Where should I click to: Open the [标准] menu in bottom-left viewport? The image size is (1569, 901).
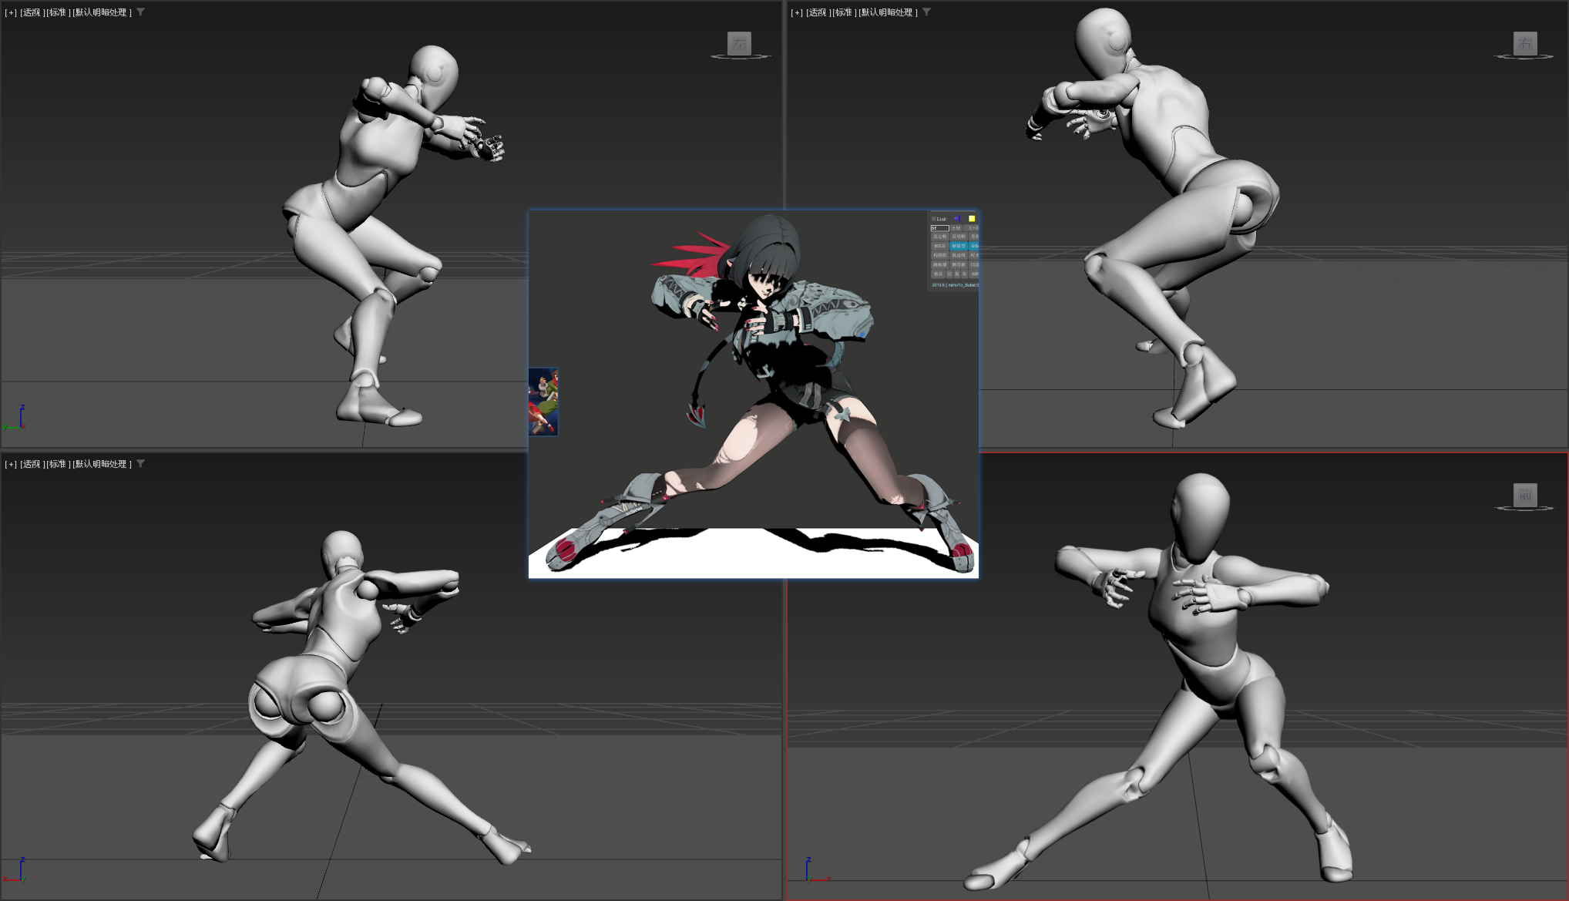(x=57, y=464)
